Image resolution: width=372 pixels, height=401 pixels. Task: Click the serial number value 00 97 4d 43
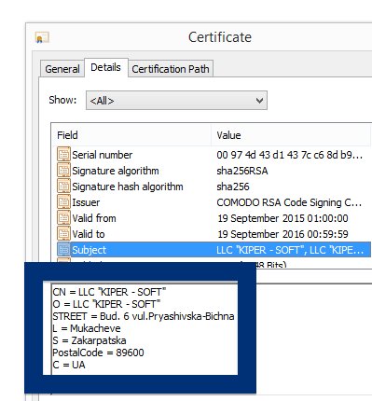coord(290,155)
